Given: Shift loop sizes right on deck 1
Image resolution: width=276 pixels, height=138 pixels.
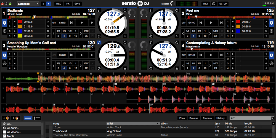Looking at the screenshot, I should [81, 33].
